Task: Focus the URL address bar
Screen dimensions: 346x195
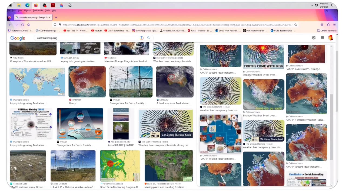Action: click(x=177, y=25)
